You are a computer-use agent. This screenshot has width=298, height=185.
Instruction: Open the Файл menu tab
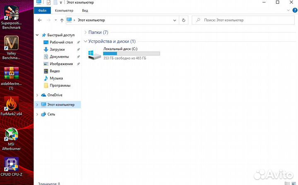pyautogui.click(x=42, y=10)
